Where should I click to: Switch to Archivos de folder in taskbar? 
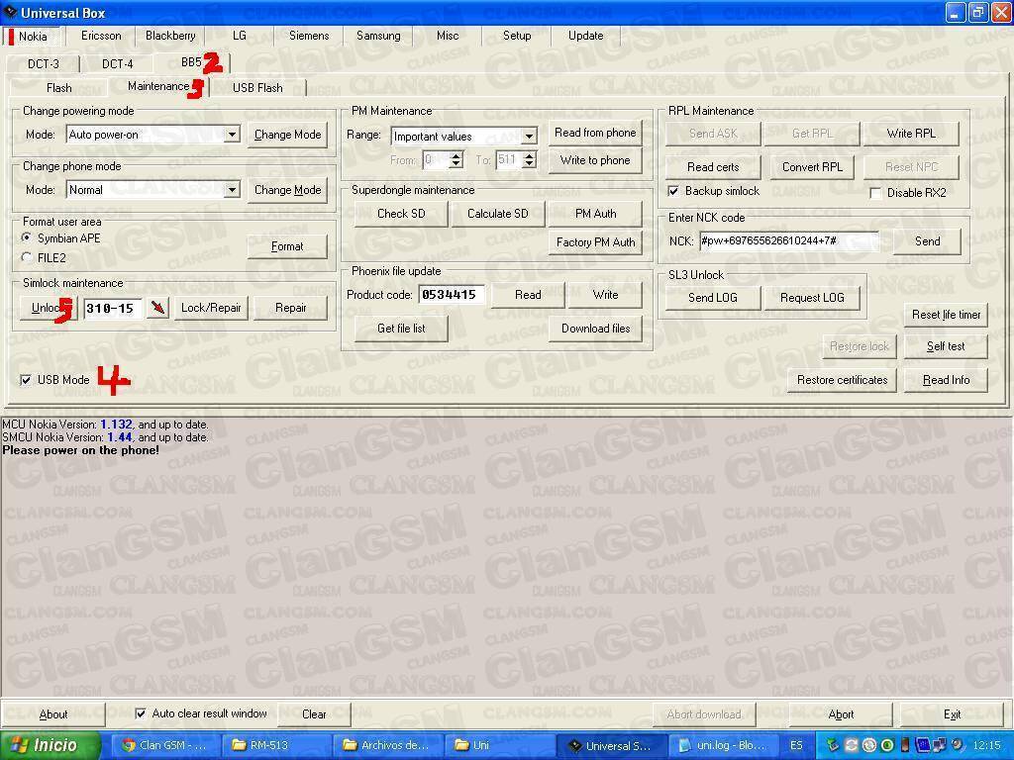pyautogui.click(x=386, y=745)
